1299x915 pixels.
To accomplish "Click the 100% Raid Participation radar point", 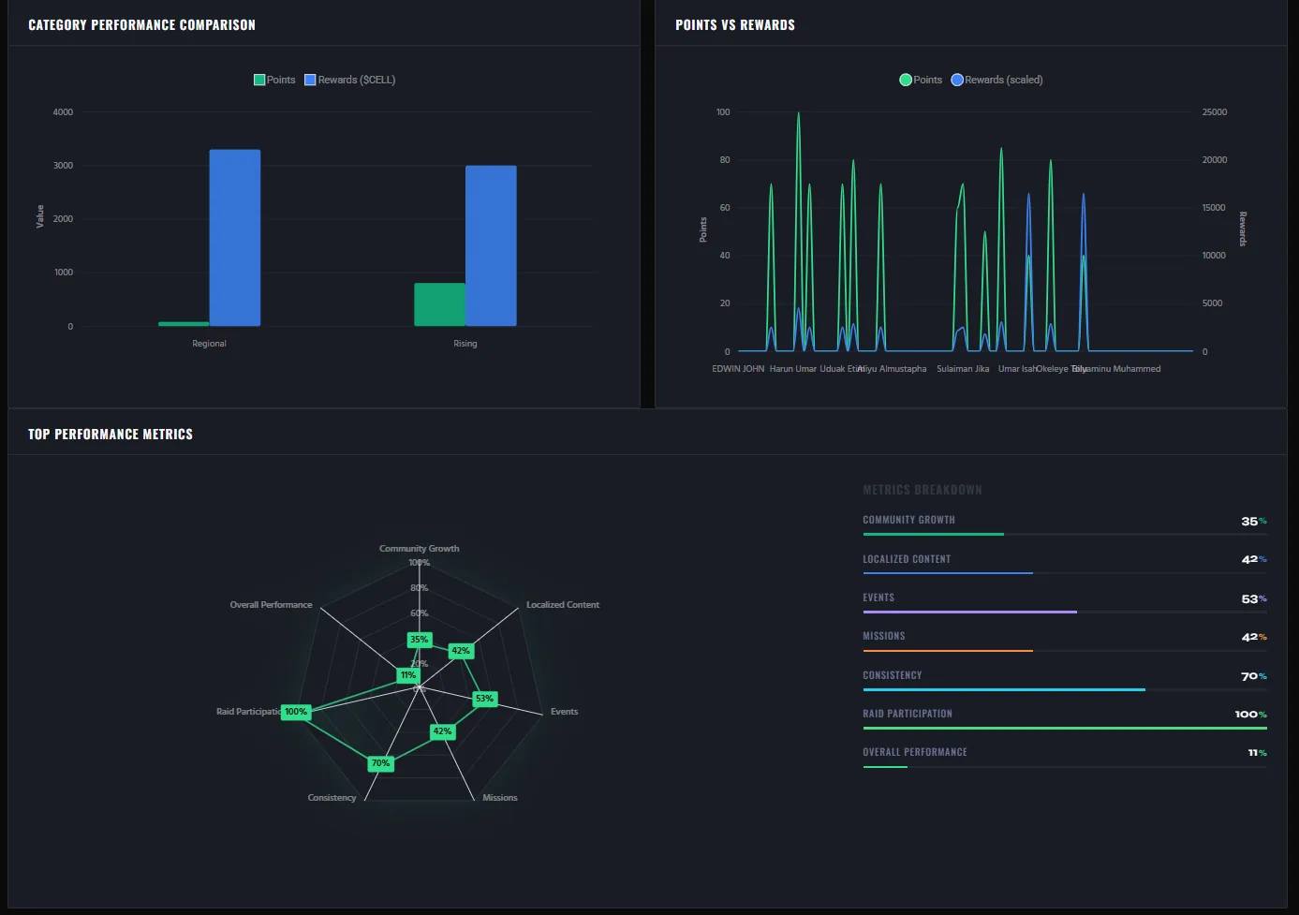I will coord(296,712).
